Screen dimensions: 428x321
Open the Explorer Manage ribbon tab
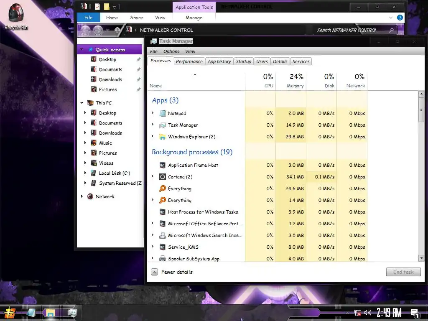[x=194, y=18]
